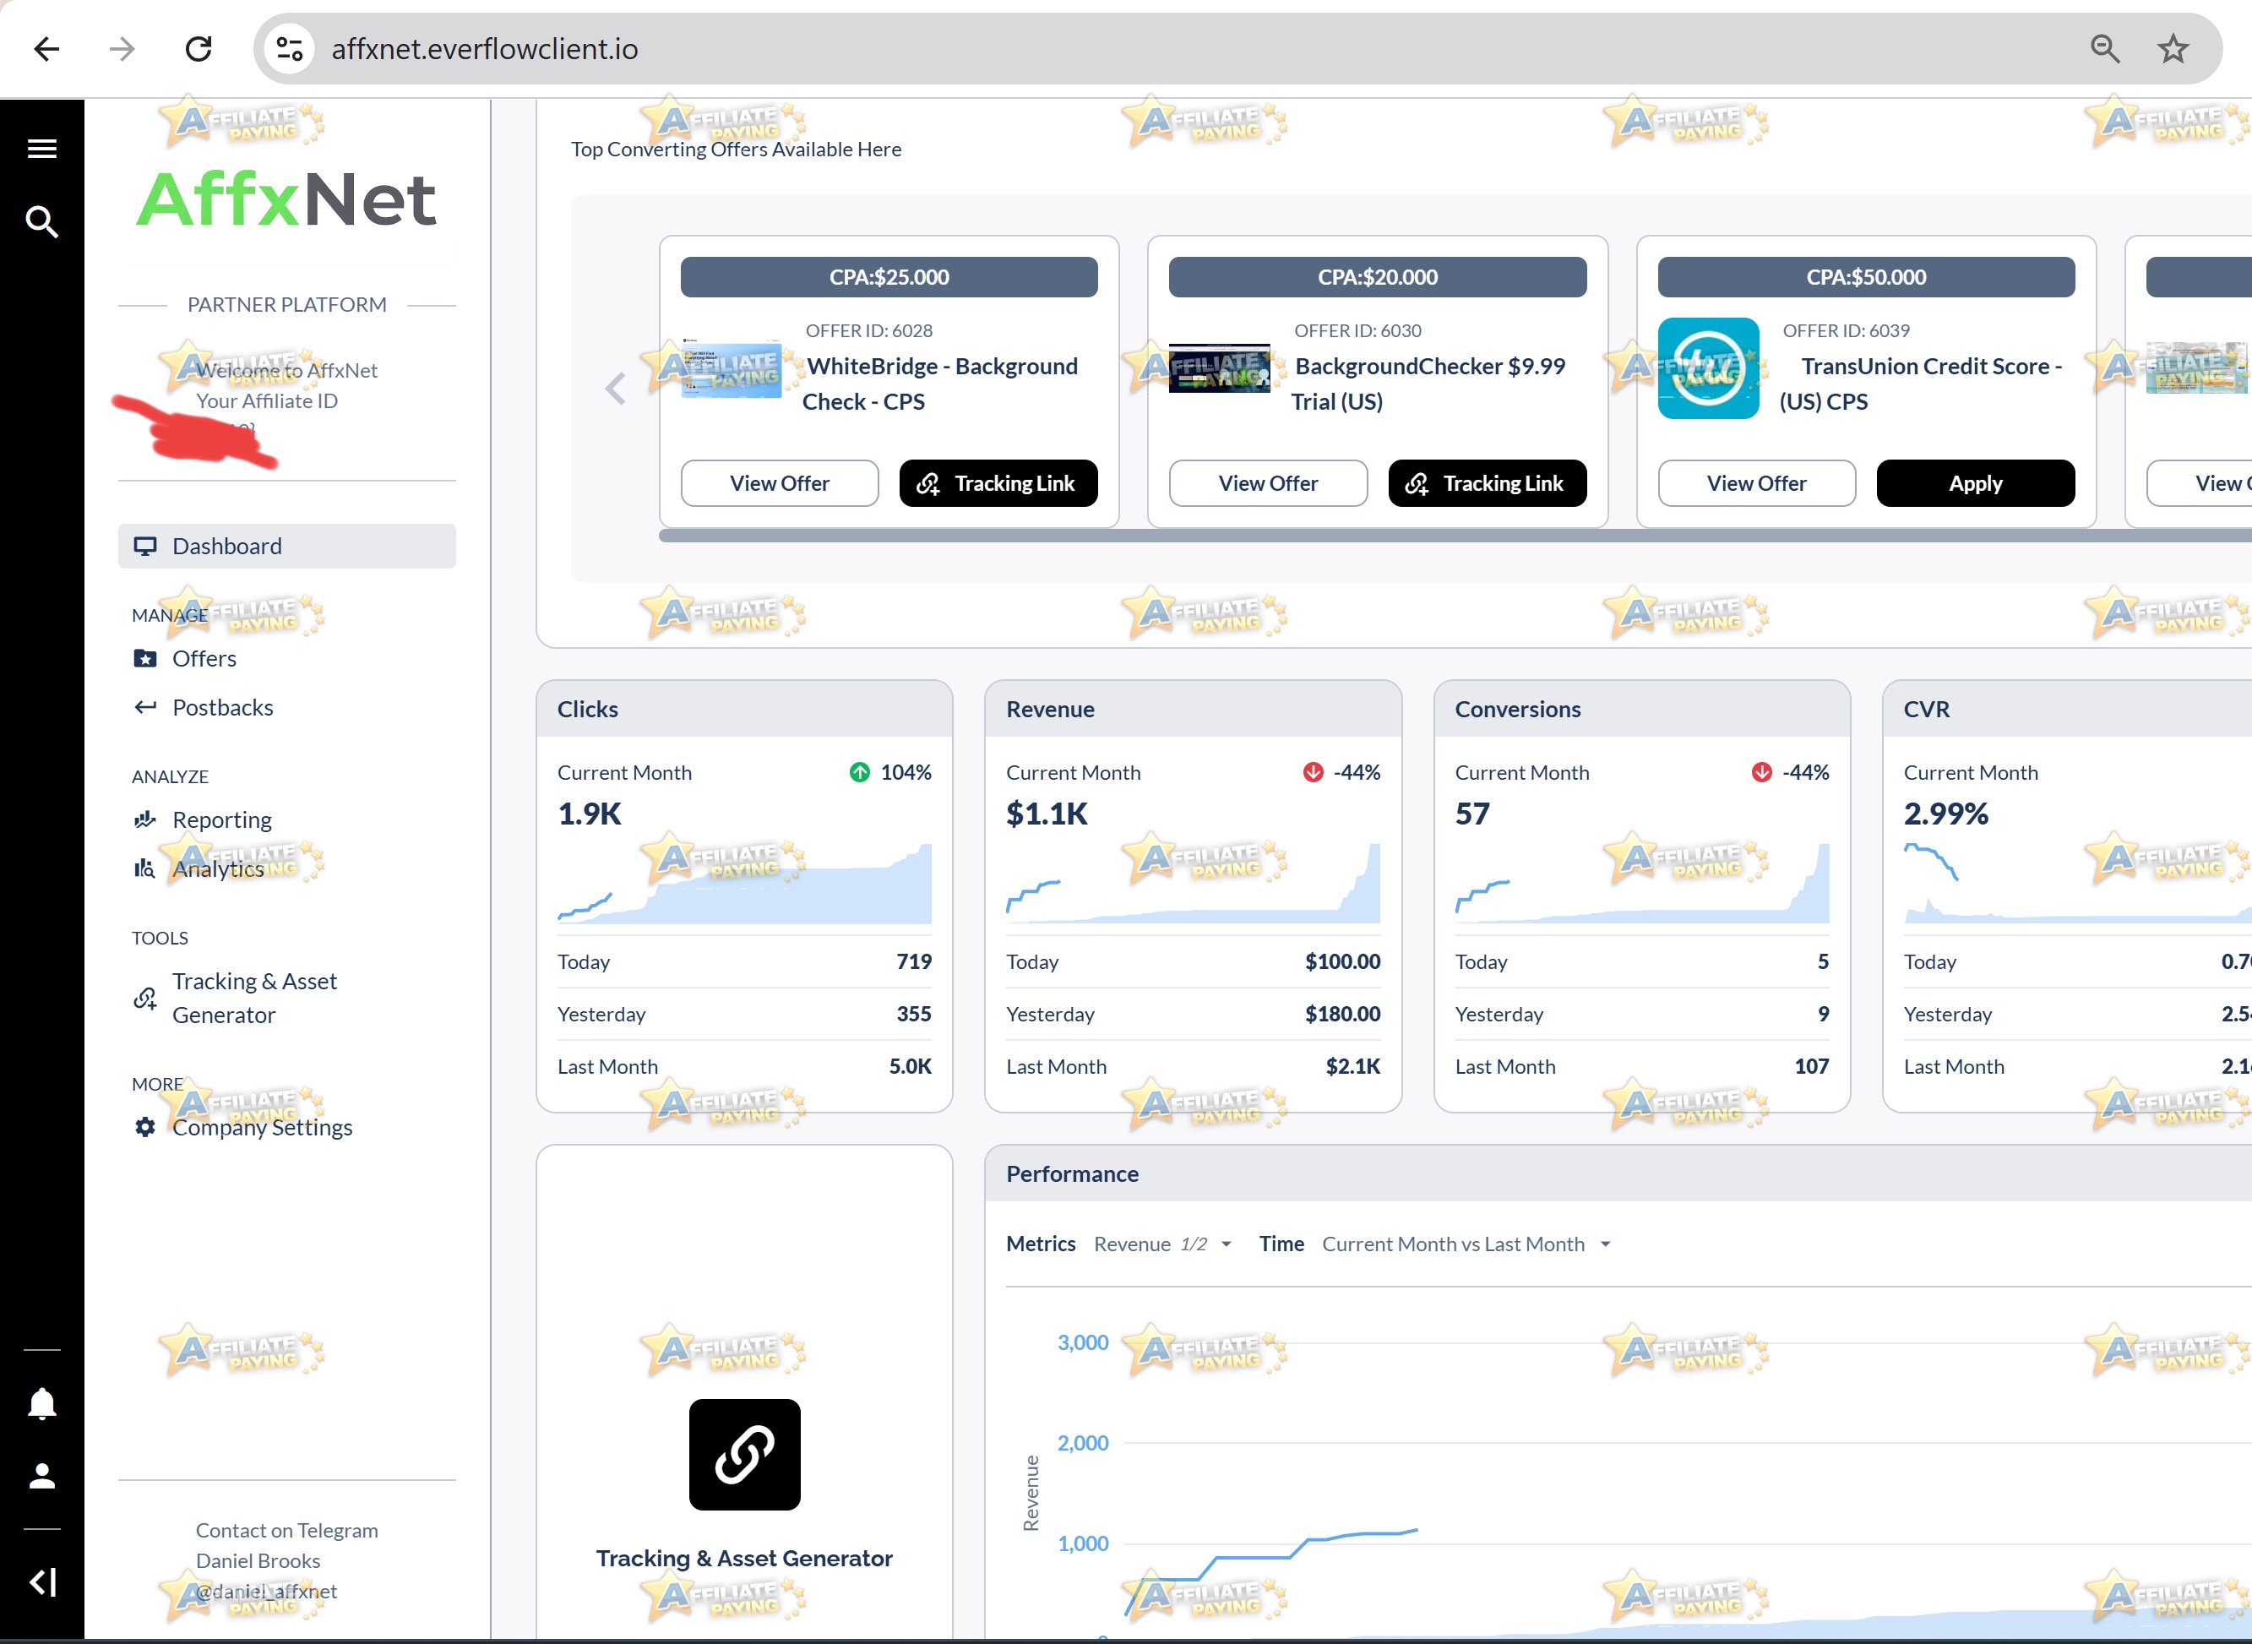
Task: Navigate to Analytics
Action: (x=199, y=868)
